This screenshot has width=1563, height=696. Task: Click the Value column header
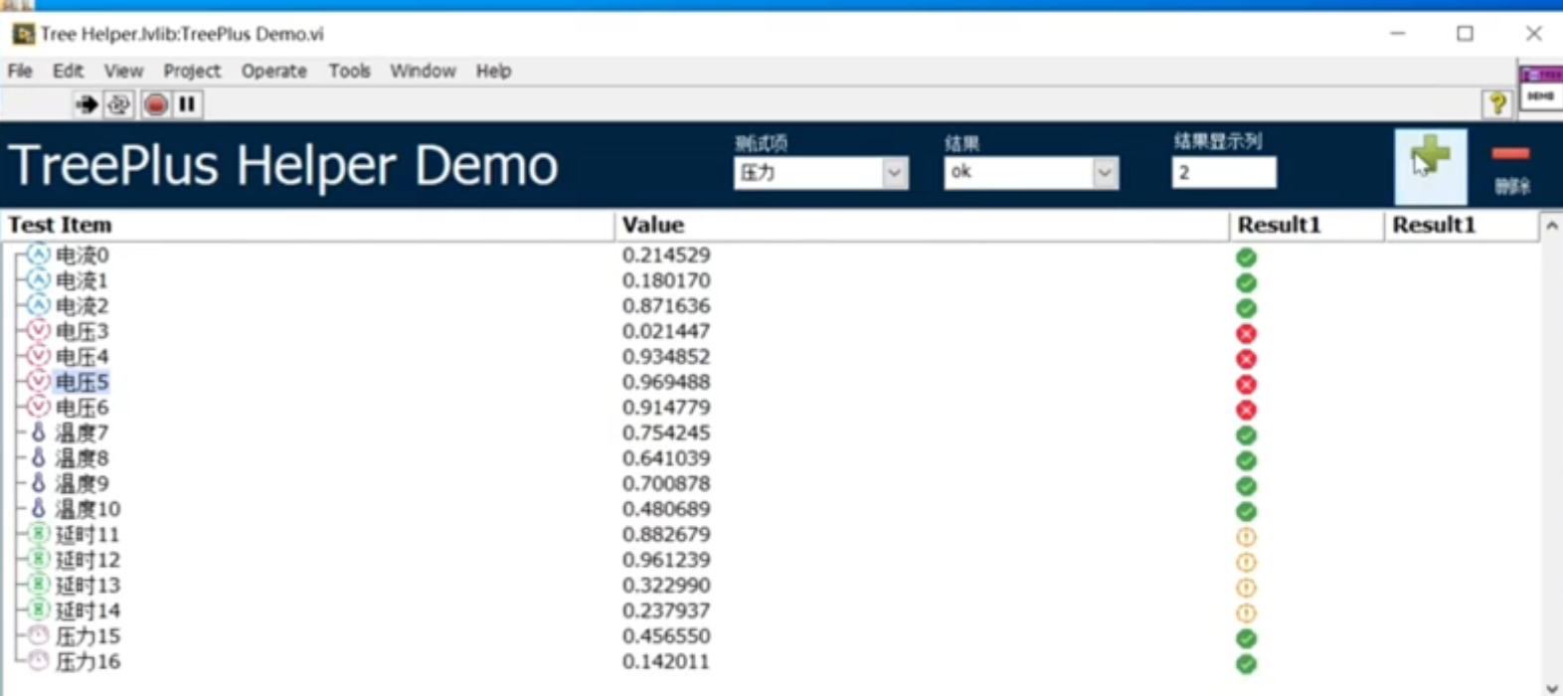[653, 226]
